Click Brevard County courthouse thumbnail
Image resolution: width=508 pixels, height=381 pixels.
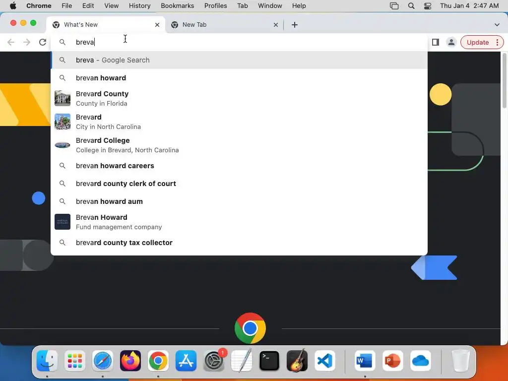click(63, 98)
